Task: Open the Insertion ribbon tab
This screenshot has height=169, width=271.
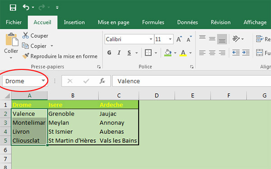Action: [75, 22]
